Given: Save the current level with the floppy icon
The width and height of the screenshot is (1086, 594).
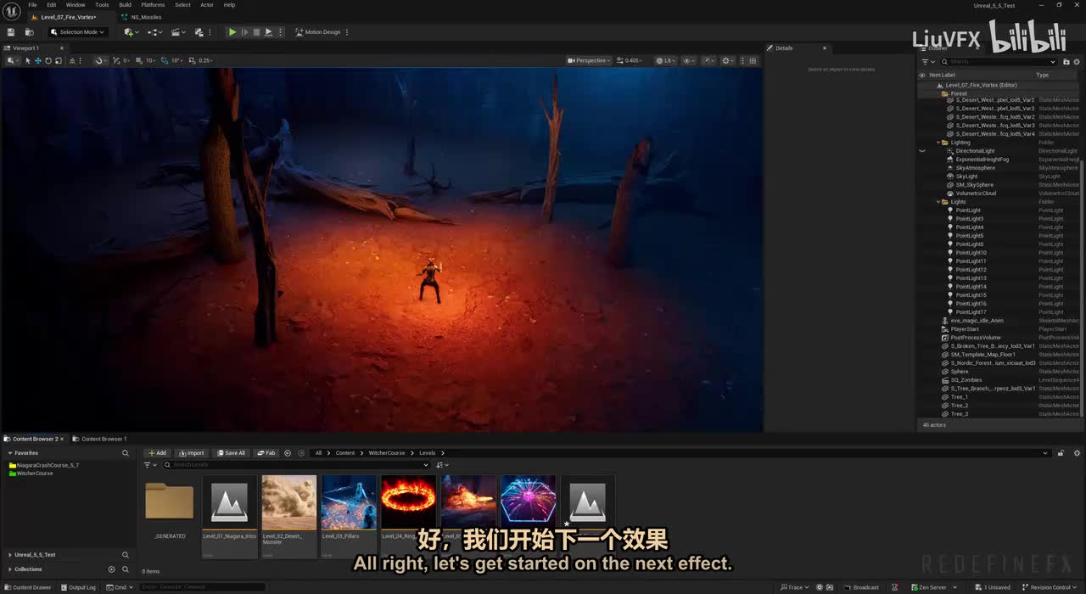Looking at the screenshot, I should (11, 32).
